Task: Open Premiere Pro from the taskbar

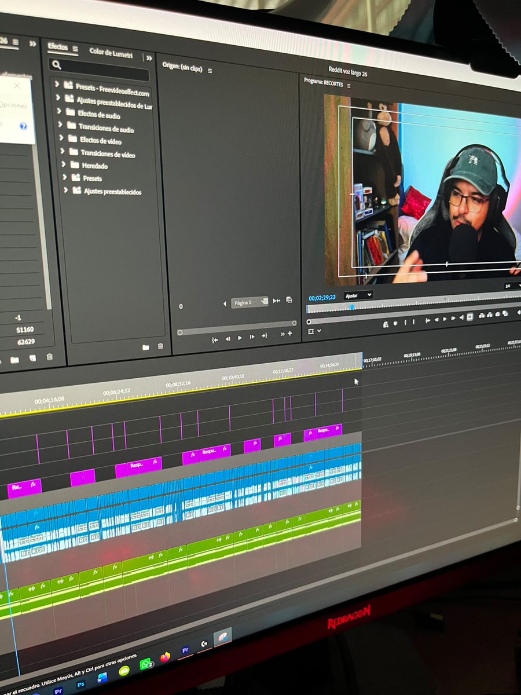Action: (185, 651)
